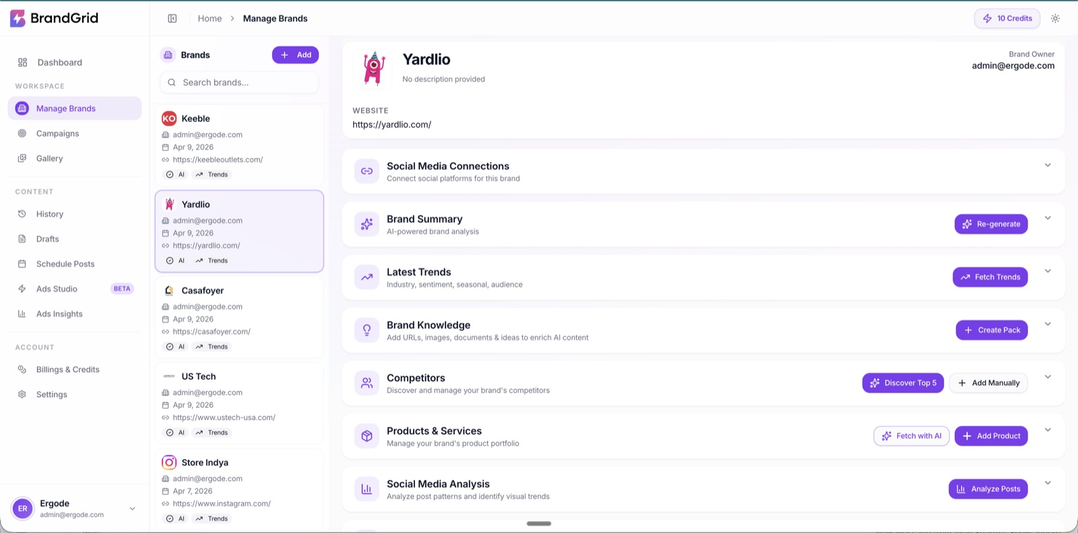This screenshot has width=1078, height=533.
Task: Click Re-generate brand summary
Action: coord(990,224)
